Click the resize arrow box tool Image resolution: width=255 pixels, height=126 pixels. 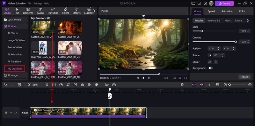point(75,85)
